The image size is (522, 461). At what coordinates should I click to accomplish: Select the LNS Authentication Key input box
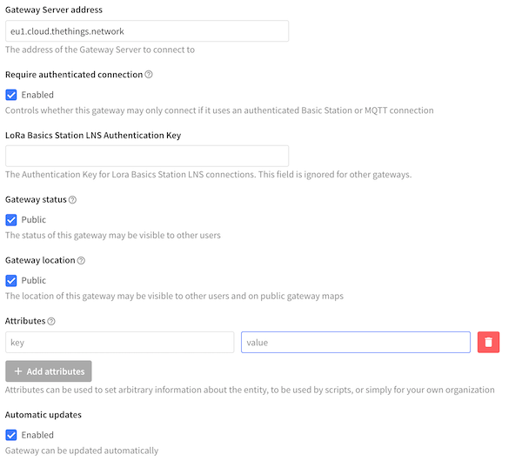click(x=147, y=156)
